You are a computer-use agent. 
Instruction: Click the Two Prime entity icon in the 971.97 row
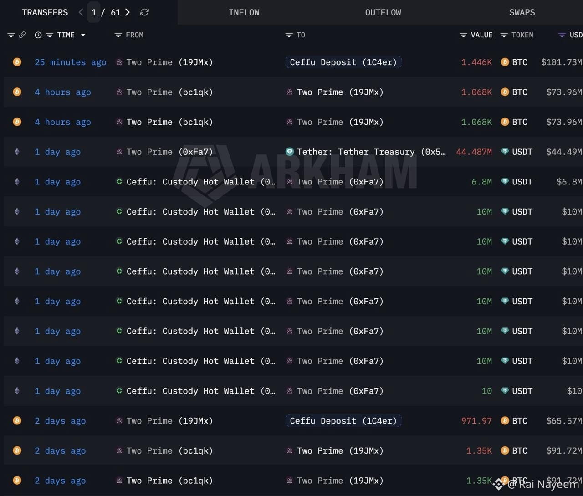pyautogui.click(x=119, y=421)
